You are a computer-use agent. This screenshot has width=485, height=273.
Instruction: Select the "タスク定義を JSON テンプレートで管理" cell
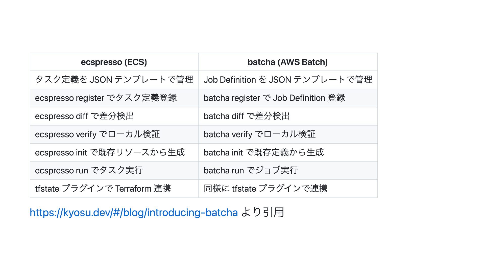pyautogui.click(x=114, y=80)
